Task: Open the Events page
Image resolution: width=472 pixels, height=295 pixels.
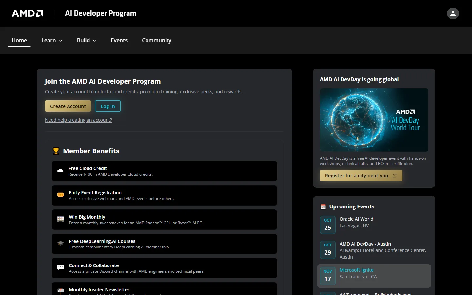Action: (x=119, y=40)
